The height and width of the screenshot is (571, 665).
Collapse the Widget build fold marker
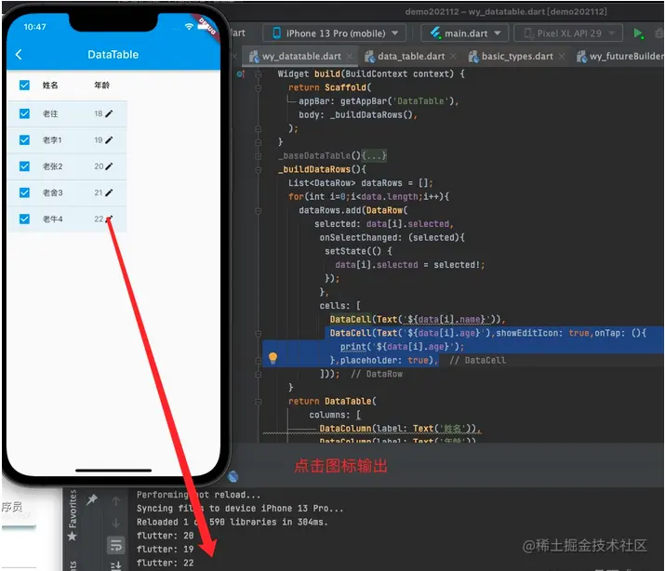[259, 74]
